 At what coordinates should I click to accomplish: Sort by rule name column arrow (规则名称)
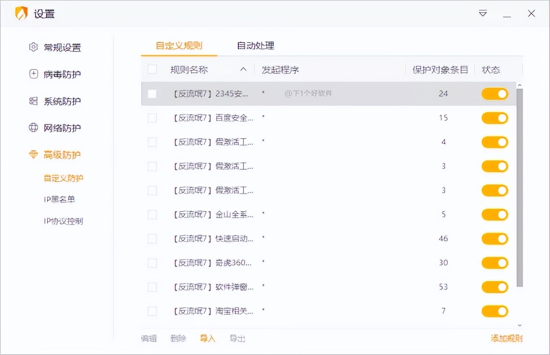pos(244,69)
